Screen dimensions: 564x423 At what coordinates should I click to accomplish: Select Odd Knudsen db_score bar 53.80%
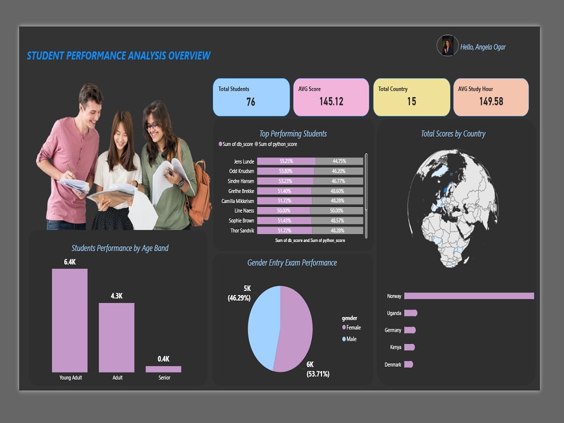point(285,171)
